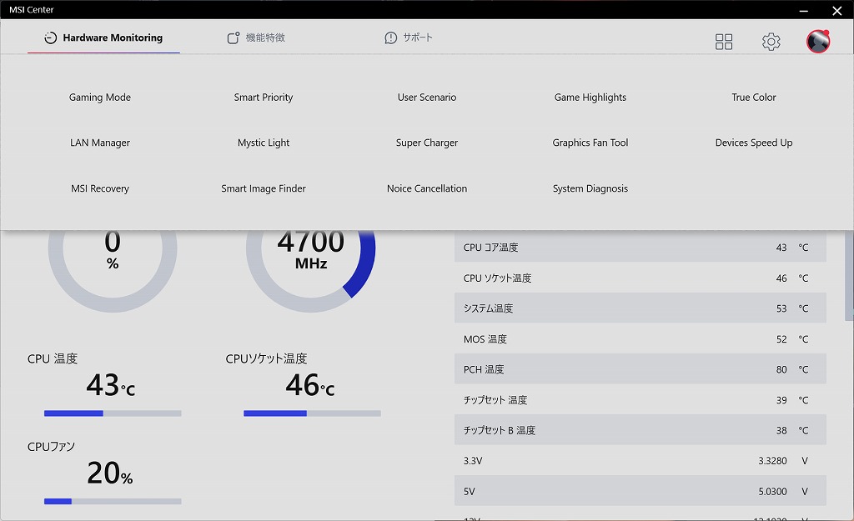Screen dimensions: 854x521
Task: Click the Hardware Monitoring gauge icon
Action: 51,38
